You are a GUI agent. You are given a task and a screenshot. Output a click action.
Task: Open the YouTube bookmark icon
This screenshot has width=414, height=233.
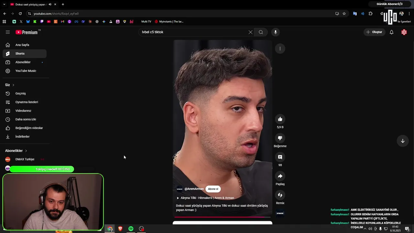[49, 22]
